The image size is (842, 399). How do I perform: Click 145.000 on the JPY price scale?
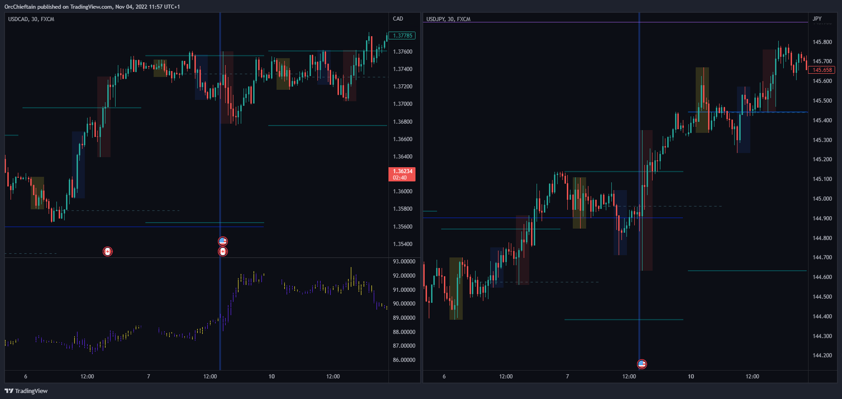(822, 199)
